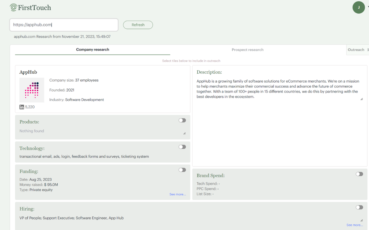The height and width of the screenshot is (230, 369).
Task: Click See more in Funding tile
Action: [x=178, y=194]
